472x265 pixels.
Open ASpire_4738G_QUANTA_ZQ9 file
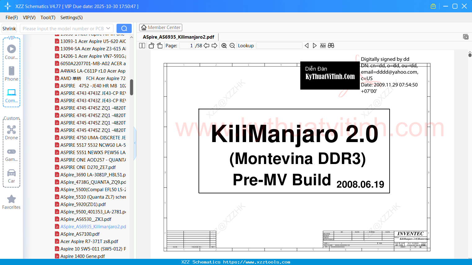pyautogui.click(x=90, y=182)
